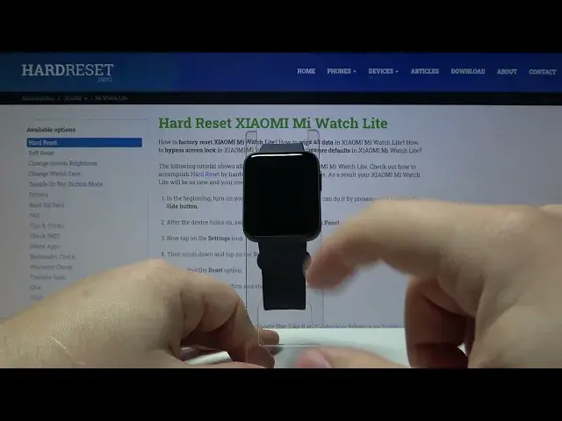Screen dimensions: 562x421
Task: Click the blue Hard Reset link in paragraph
Action: pyautogui.click(x=205, y=175)
